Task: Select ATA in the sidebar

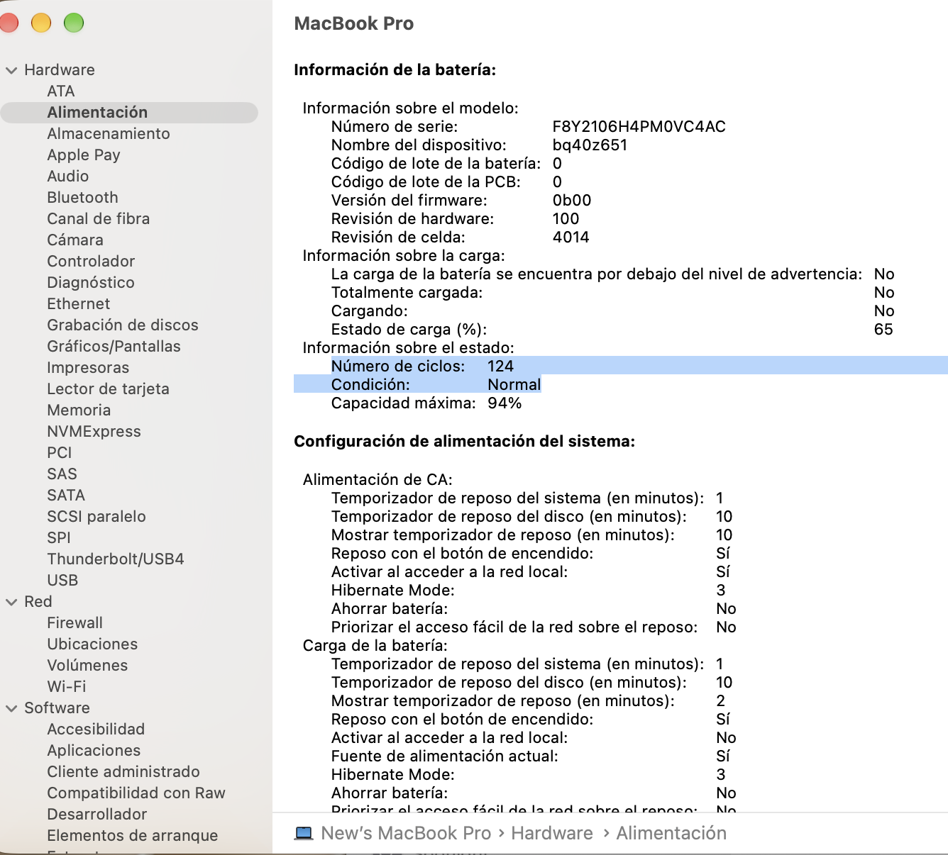Action: 61,91
